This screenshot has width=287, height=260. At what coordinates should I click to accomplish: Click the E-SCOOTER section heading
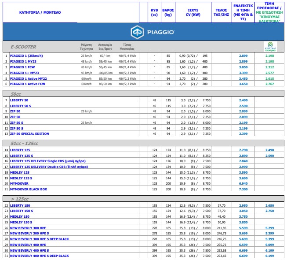click(23, 47)
